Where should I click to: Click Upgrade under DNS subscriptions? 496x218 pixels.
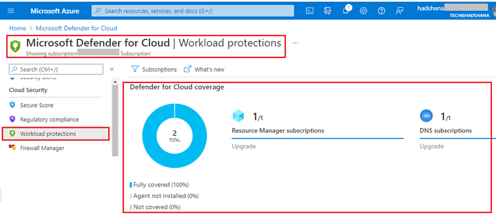coord(431,146)
